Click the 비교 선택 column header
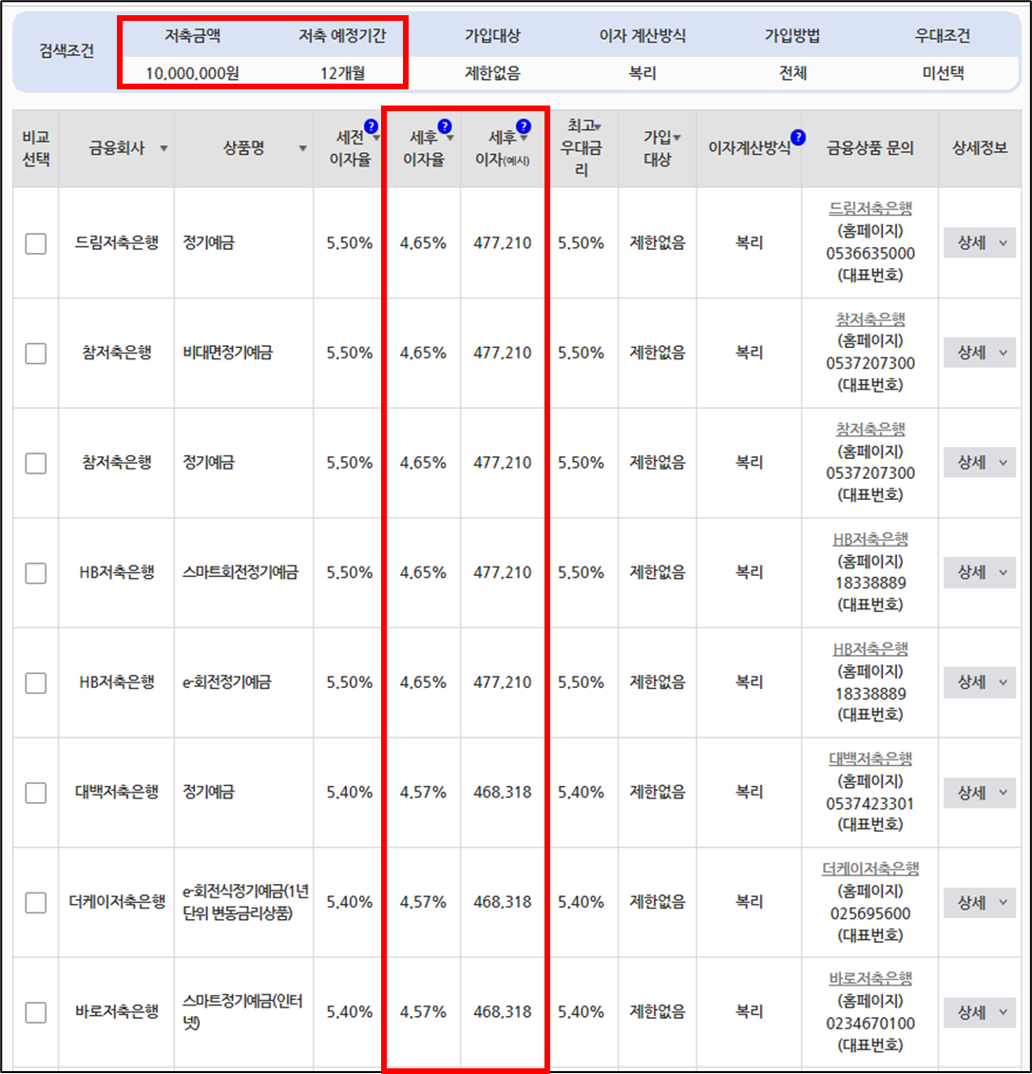This screenshot has width=1032, height=1074. [35, 148]
